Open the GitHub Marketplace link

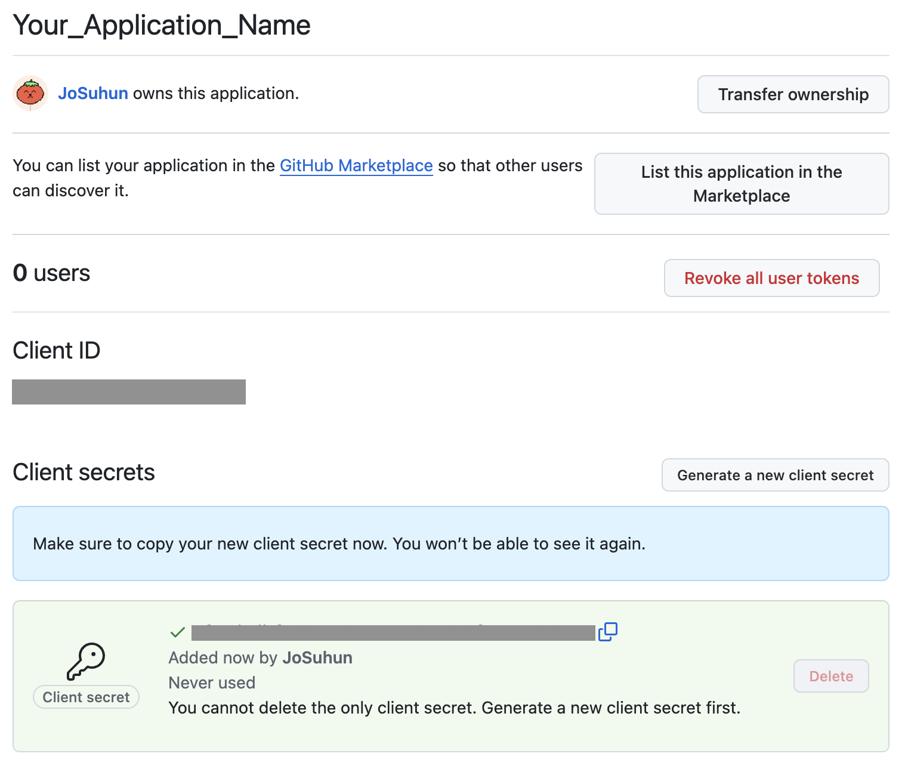coord(356,165)
